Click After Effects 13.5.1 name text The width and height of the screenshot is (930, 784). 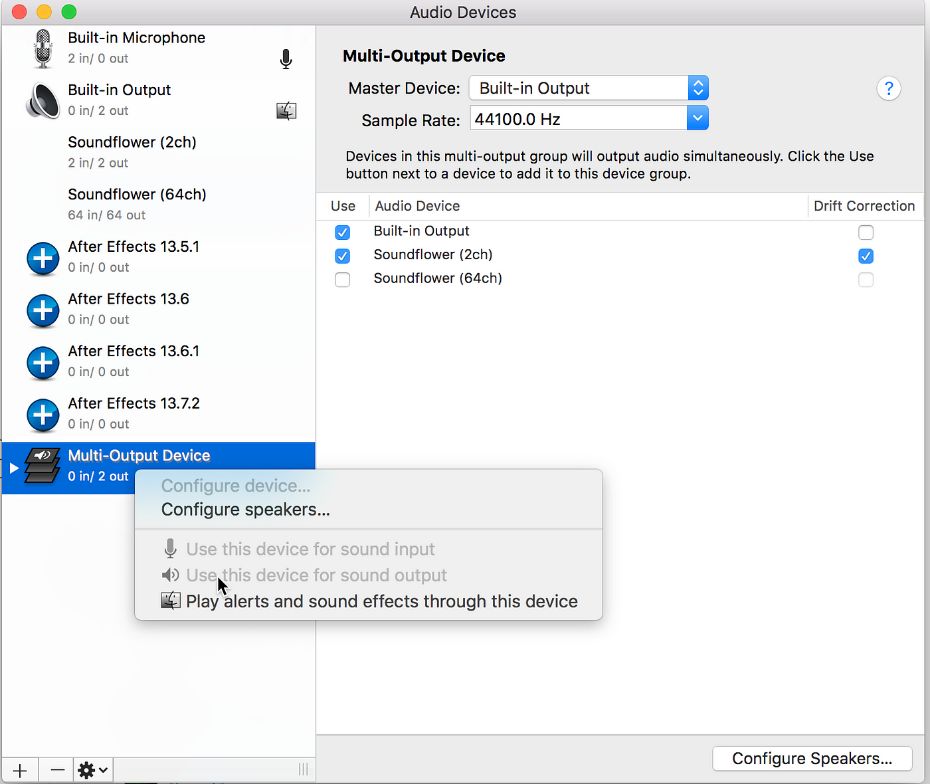tap(134, 246)
